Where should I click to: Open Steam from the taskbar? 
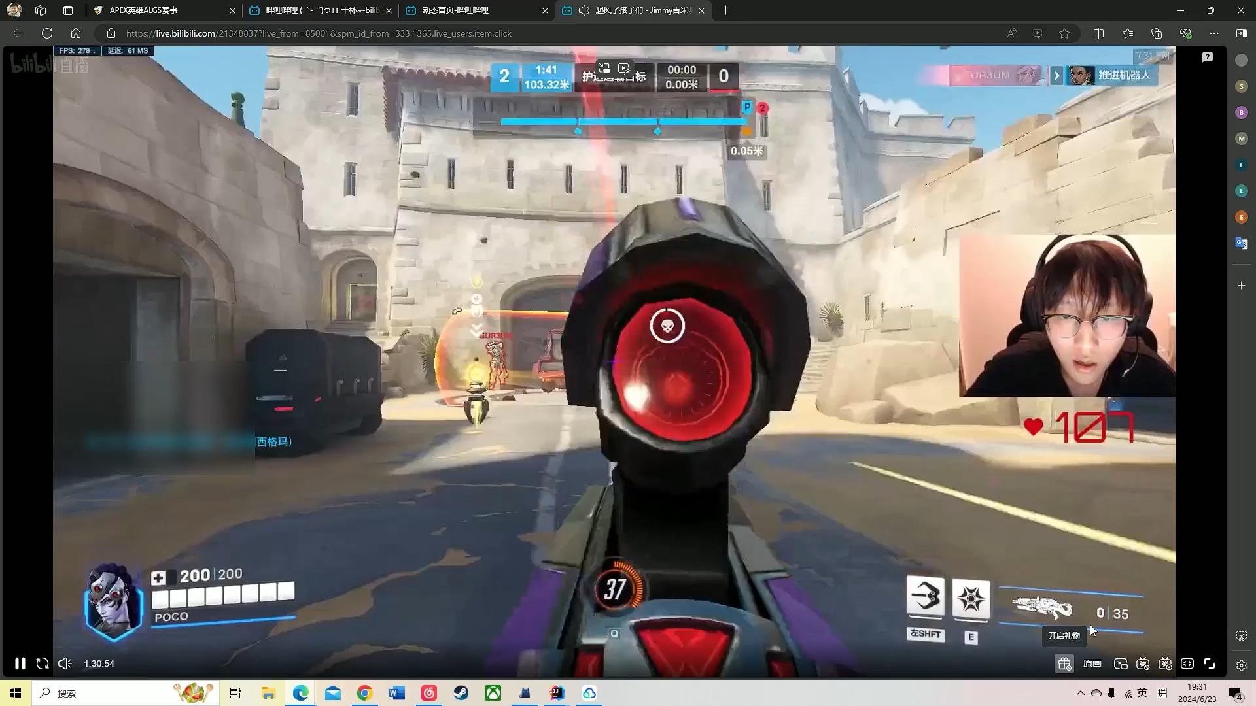click(x=461, y=693)
